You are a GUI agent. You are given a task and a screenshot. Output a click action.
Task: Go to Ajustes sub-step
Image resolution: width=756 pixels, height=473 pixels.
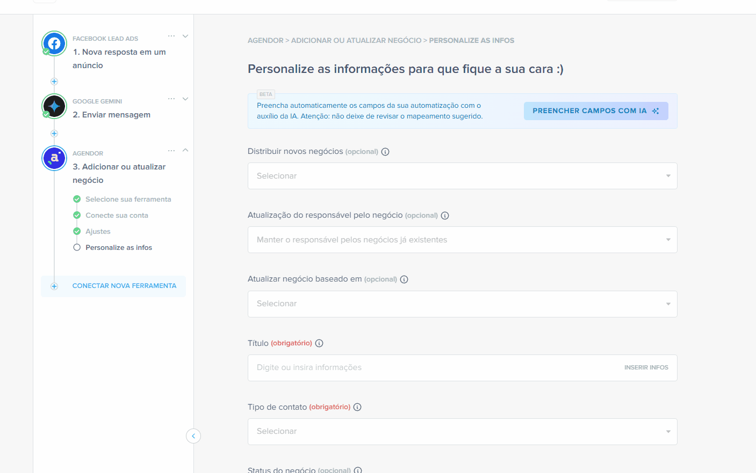tap(98, 231)
